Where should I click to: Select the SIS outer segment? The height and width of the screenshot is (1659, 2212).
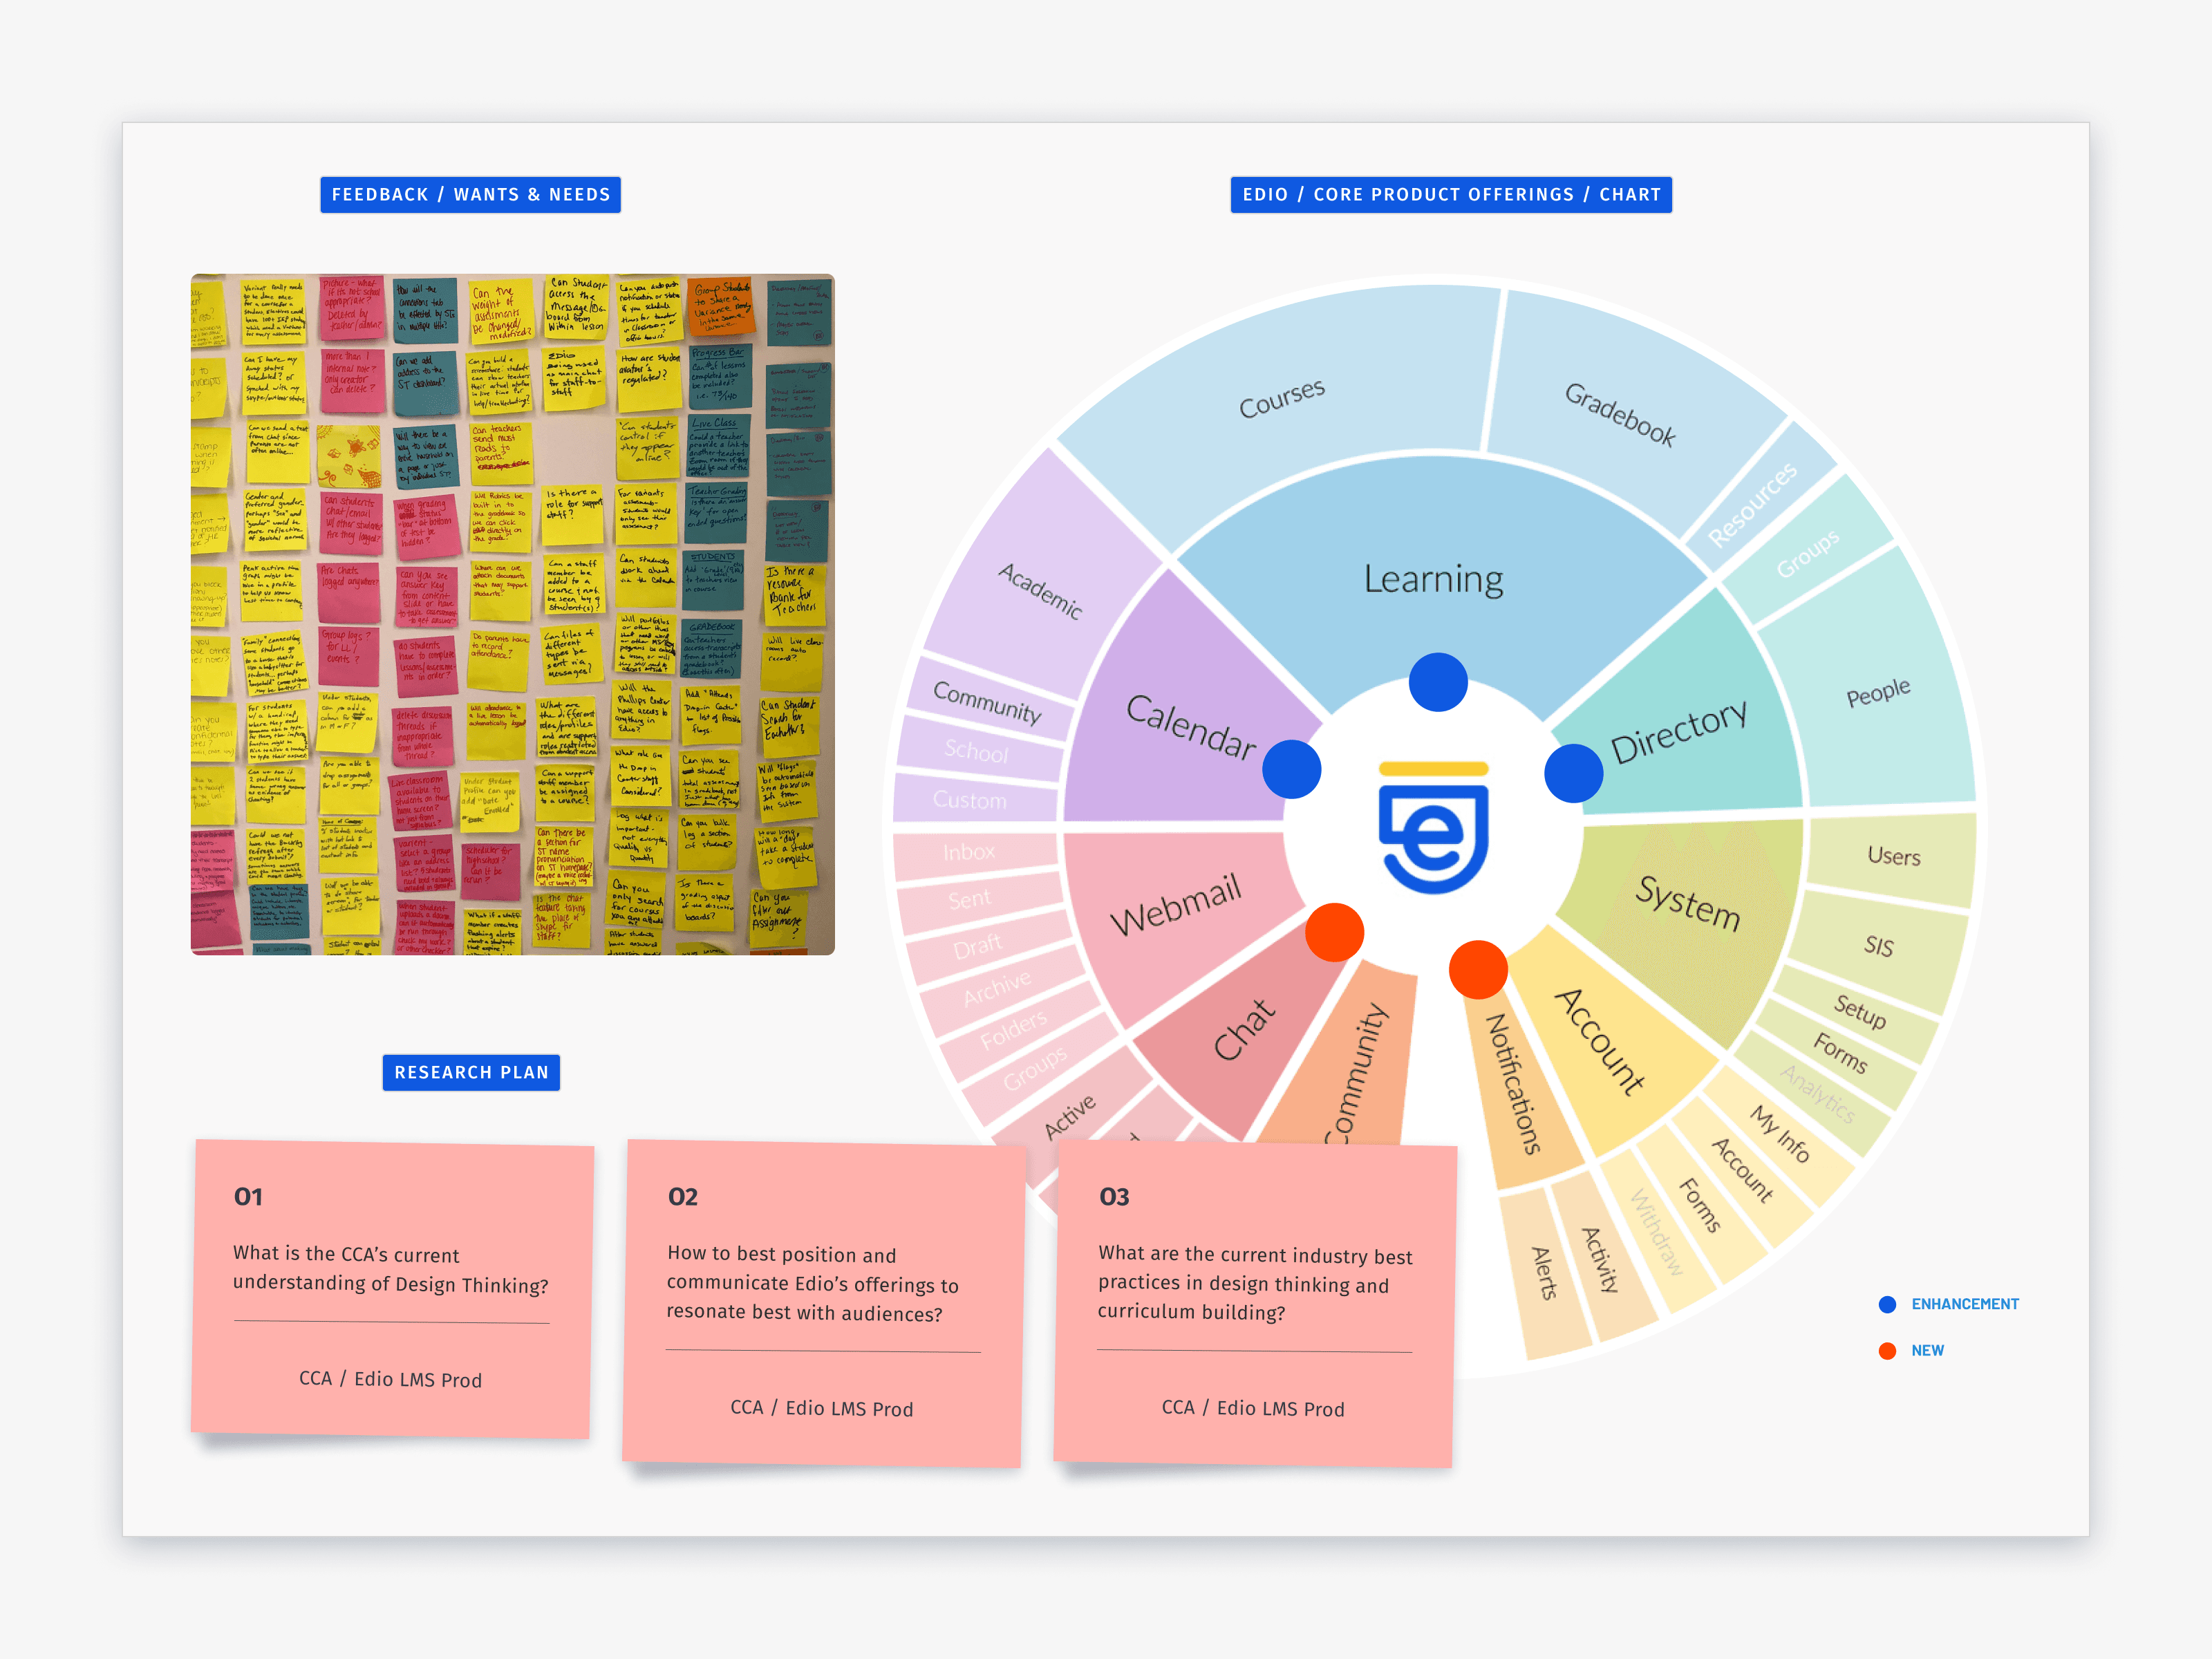[x=1879, y=946]
